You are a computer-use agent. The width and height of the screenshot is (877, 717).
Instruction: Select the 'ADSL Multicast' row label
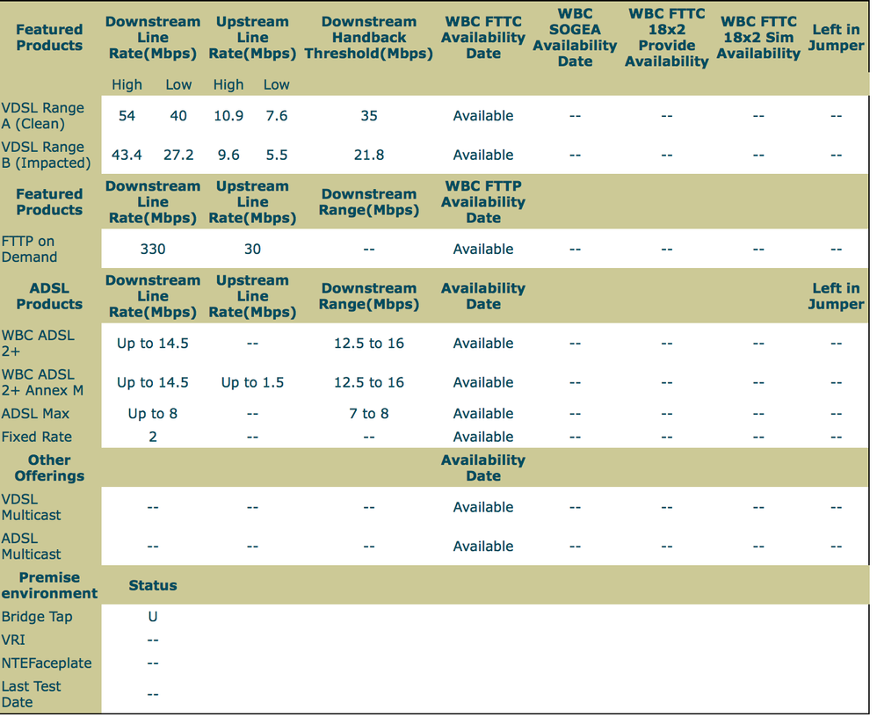coord(32,547)
